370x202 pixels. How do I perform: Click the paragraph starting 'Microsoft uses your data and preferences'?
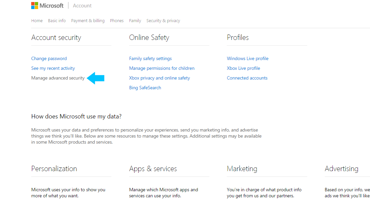pyautogui.click(x=146, y=136)
